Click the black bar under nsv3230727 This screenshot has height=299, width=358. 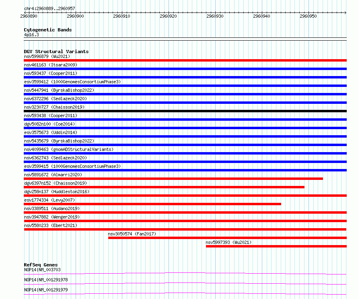185,111
